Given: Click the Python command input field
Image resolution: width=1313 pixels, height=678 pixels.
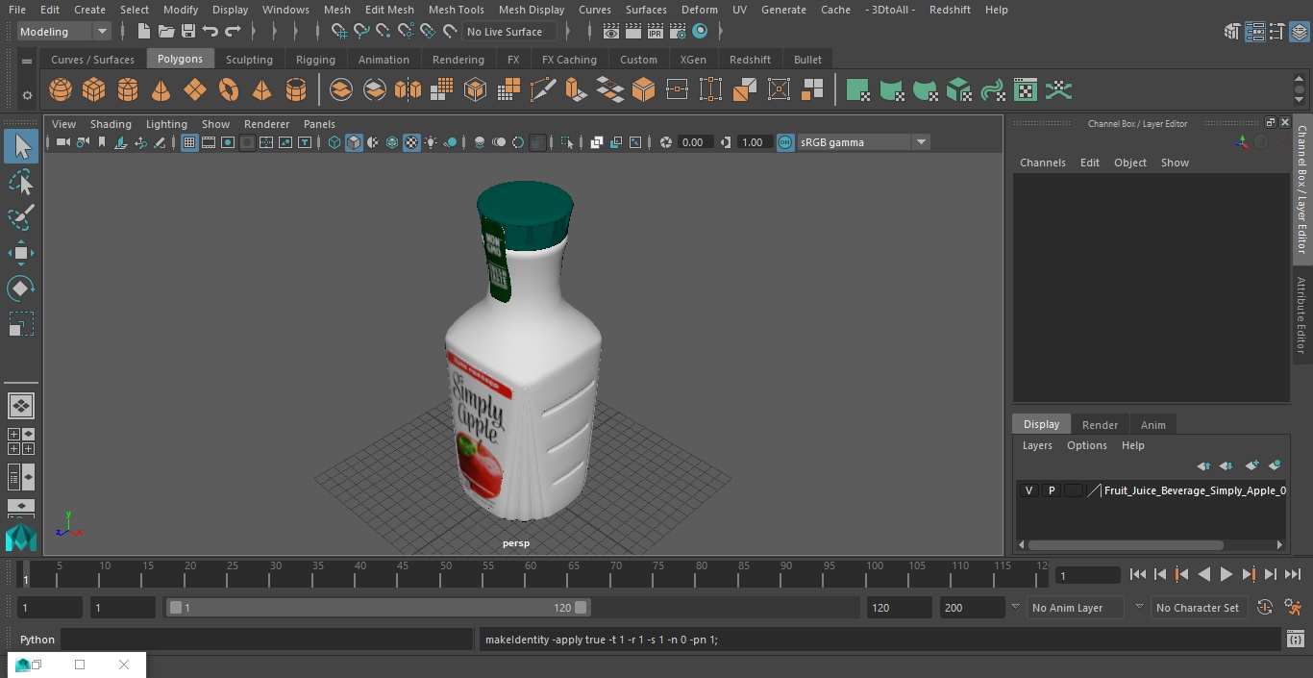Looking at the screenshot, I should click(267, 640).
